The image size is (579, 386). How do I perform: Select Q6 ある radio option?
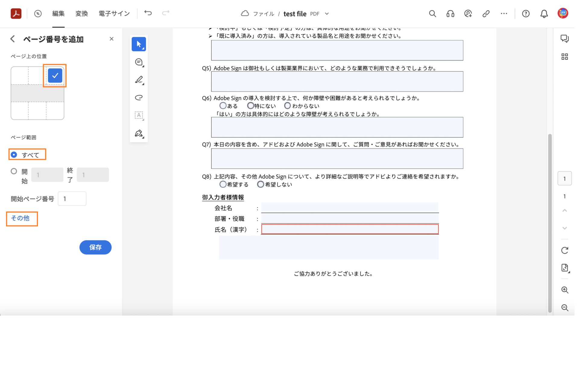(223, 106)
